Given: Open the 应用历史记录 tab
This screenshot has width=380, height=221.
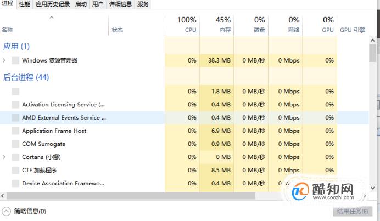Looking at the screenshot, I should pyautogui.click(x=53, y=4).
